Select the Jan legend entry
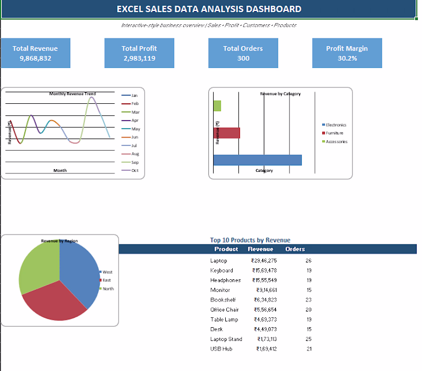 tap(129, 95)
